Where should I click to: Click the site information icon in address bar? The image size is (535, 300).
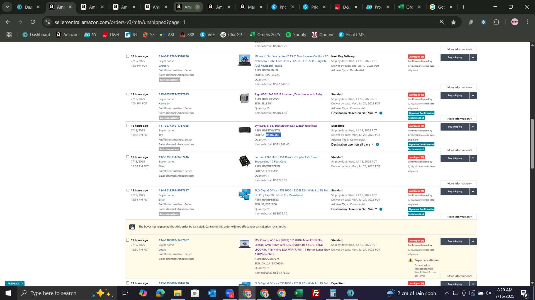pos(48,22)
